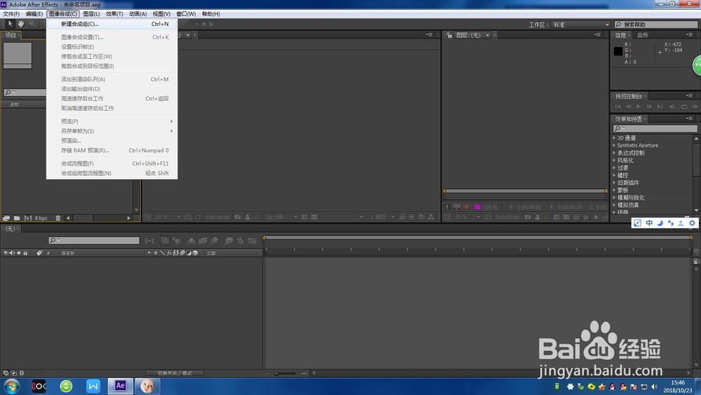Step to next frame in preview panel
701x395 pixels.
click(649, 107)
